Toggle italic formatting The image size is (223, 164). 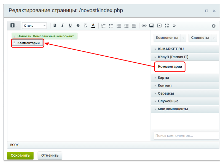pos(62,26)
